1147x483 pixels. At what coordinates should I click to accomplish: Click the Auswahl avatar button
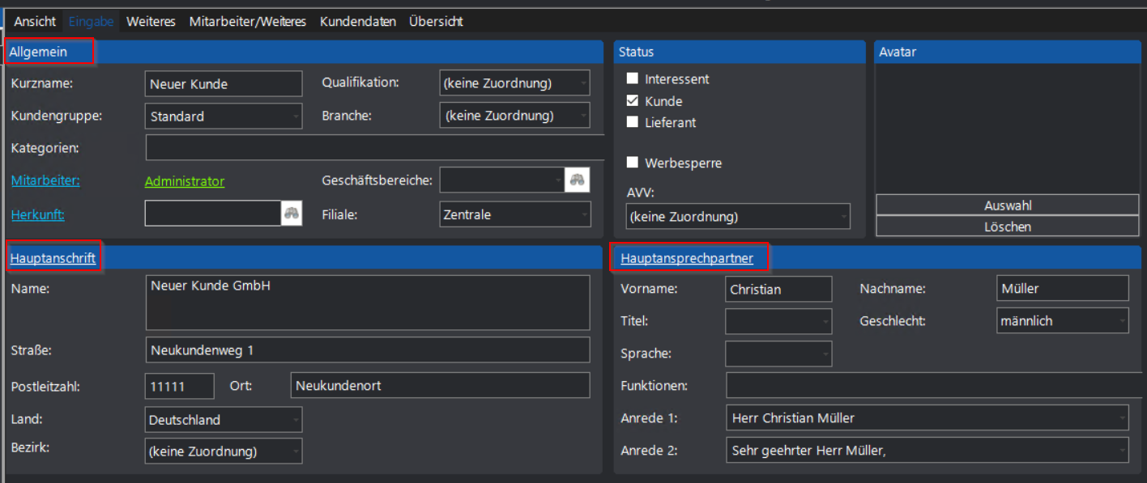click(1008, 205)
